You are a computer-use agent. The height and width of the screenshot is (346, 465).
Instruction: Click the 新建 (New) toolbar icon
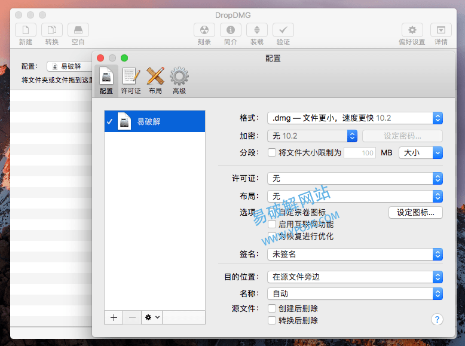pos(26,30)
